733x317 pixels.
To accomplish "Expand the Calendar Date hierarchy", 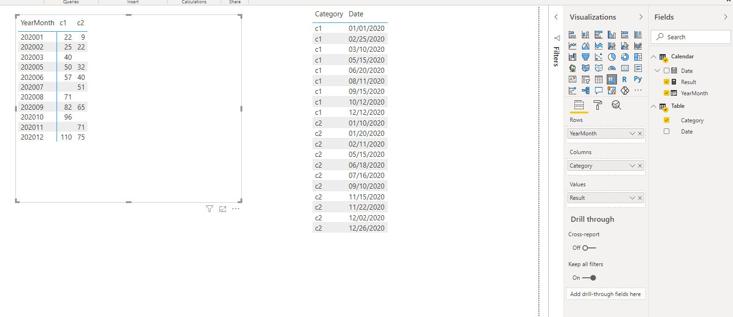I will (x=658, y=70).
